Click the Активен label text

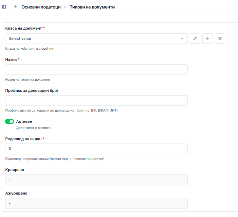[24, 121]
